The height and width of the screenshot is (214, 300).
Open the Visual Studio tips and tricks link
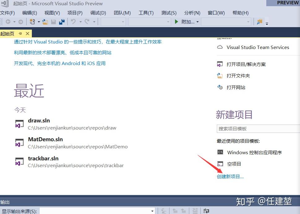tap(88, 42)
